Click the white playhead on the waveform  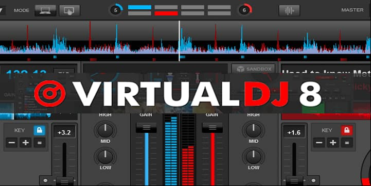pyautogui.click(x=179, y=41)
